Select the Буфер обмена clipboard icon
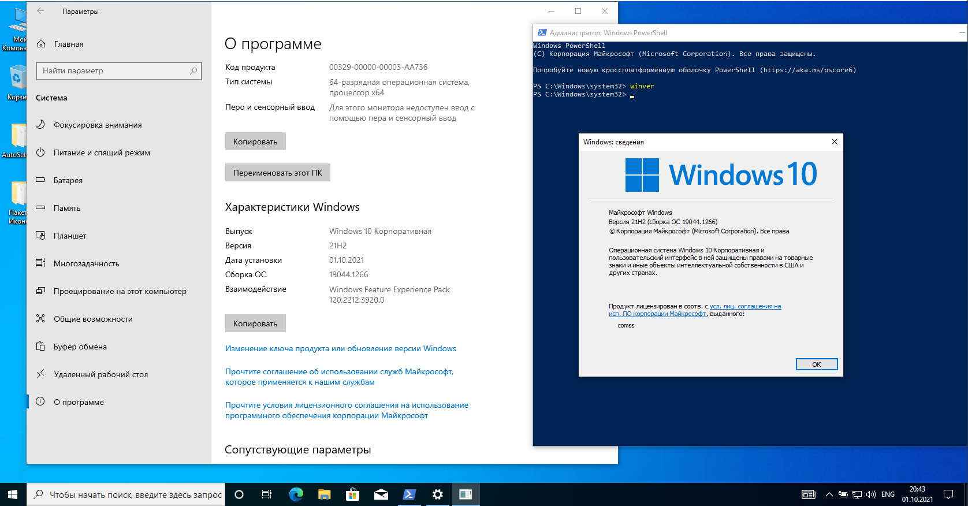 click(40, 347)
